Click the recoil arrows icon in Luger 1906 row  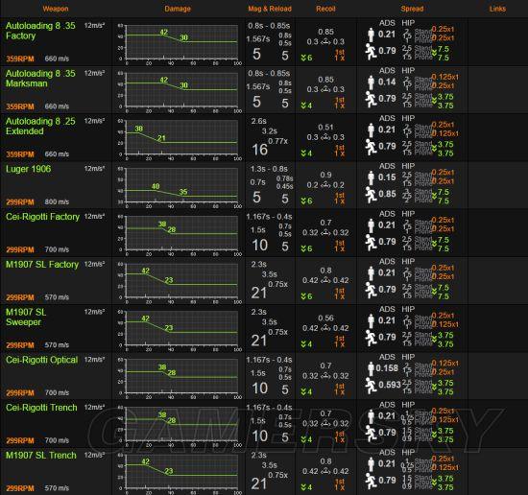pos(325,185)
